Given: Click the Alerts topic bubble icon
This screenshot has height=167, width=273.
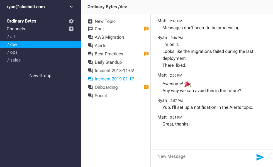Looking at the screenshot, I should click(90, 46).
